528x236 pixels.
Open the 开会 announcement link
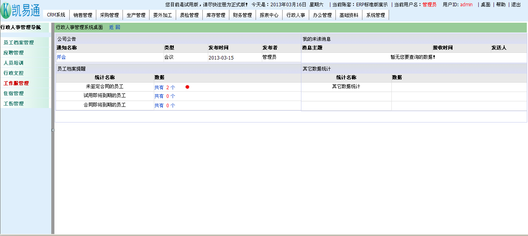pyautogui.click(x=61, y=57)
